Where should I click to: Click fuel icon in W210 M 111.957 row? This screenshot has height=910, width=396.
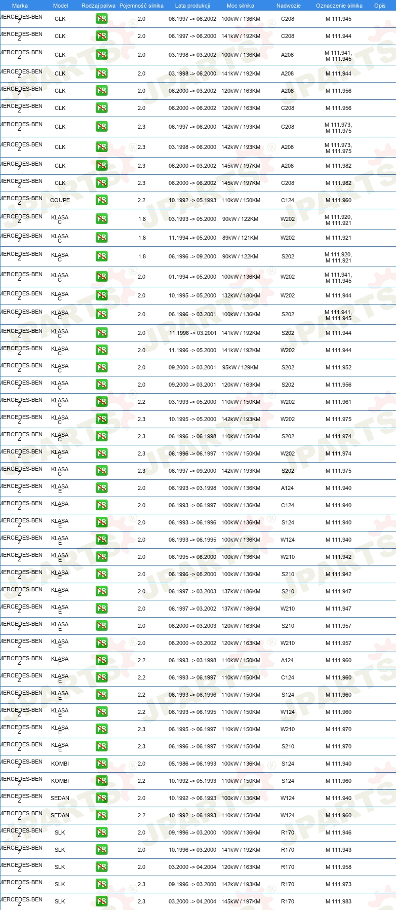tap(101, 643)
